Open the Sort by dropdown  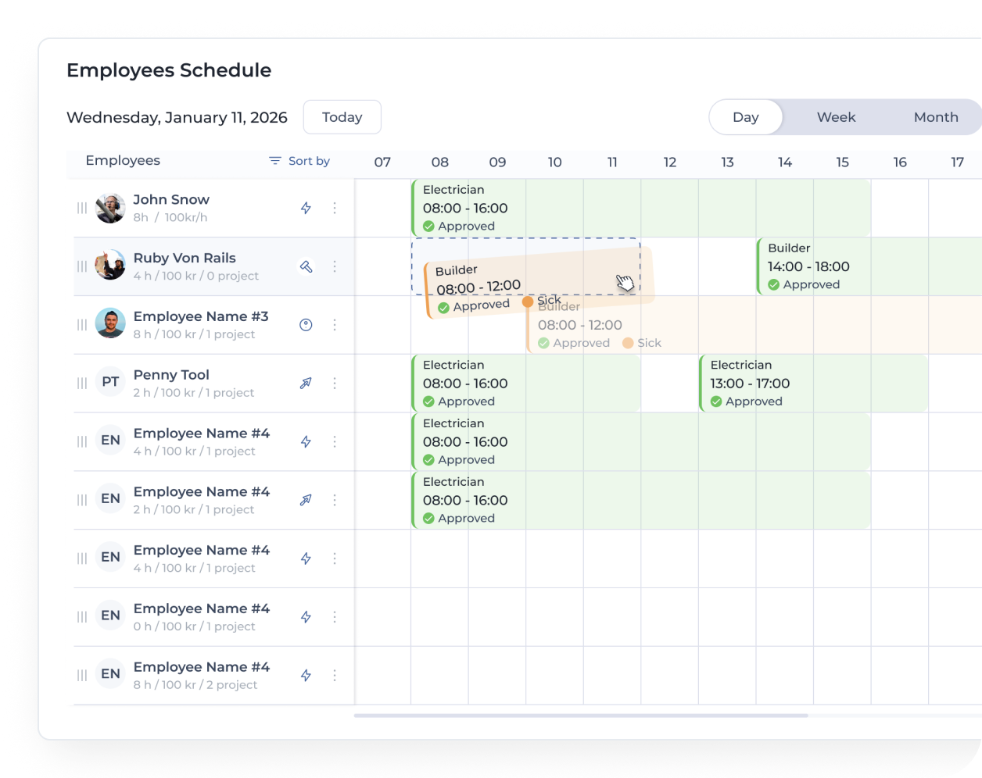click(x=299, y=161)
